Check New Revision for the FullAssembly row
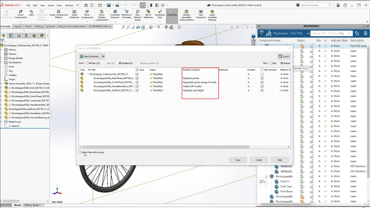 pyautogui.click(x=262, y=74)
